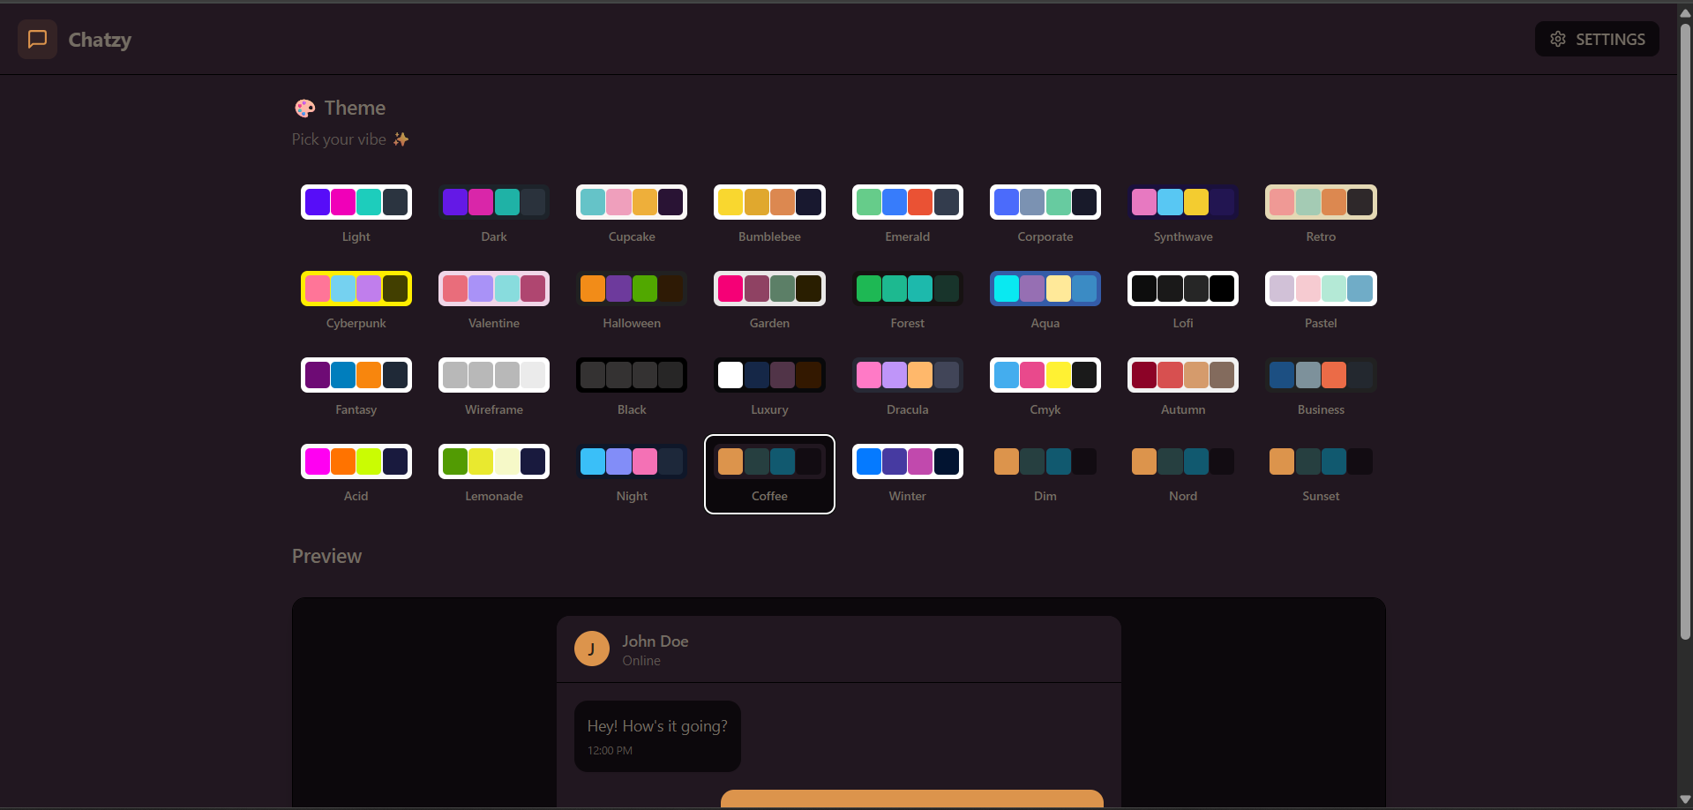Click the 'Hey! How's it going?' message bubble
Screen dimensions: 1693x810
pos(657,736)
